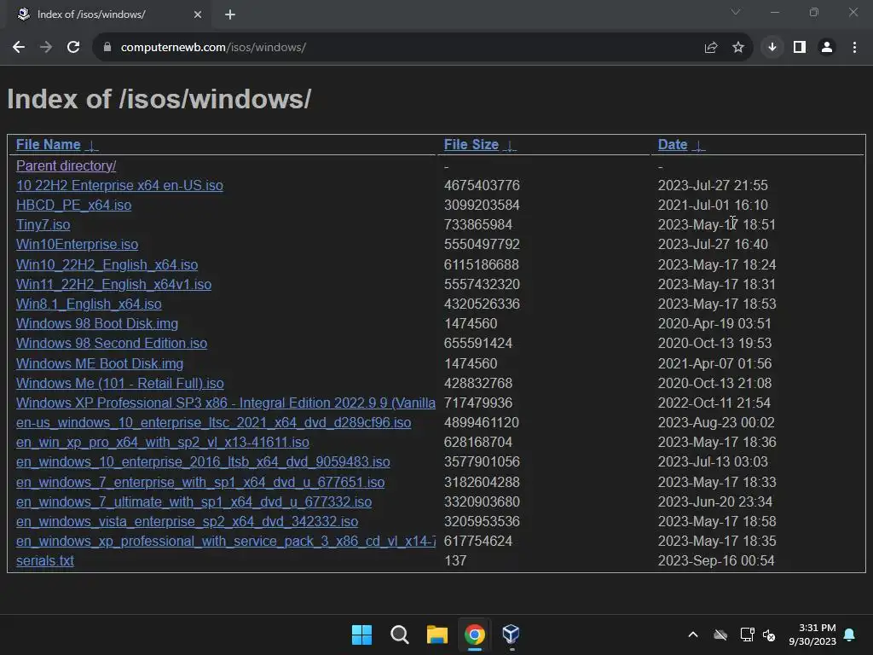Download en-us_windows_10_enterprise_ltsc_2021 iso
The image size is (873, 655).
coord(213,423)
